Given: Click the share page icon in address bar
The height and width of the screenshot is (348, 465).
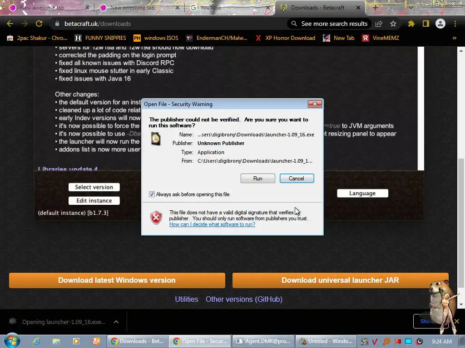Looking at the screenshot, I should [379, 24].
